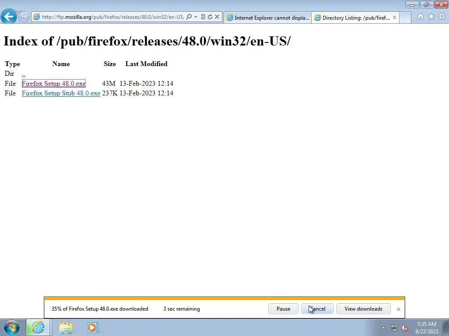
Task: Click '35% of Firefox Setup 48.0.exe downloaded' text
Action: (x=100, y=309)
